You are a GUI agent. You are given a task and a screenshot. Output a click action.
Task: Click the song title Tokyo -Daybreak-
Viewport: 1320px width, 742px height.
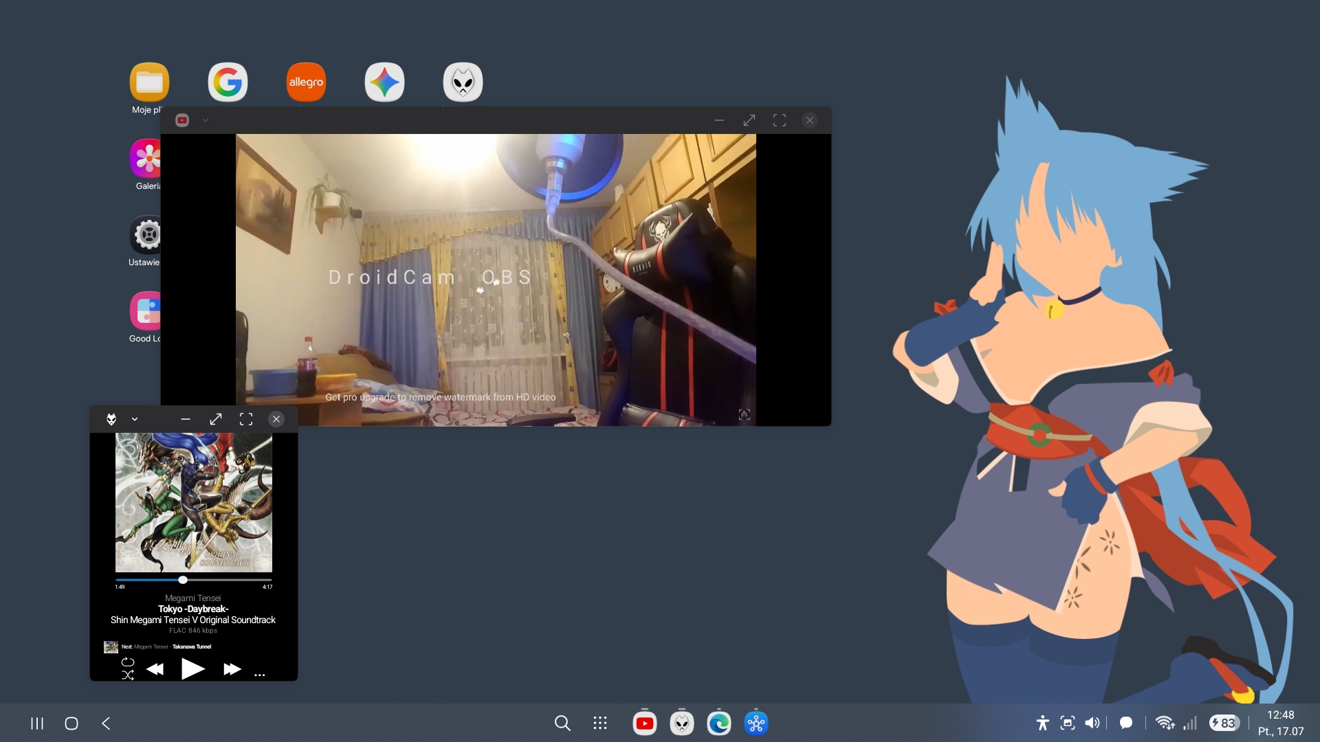point(193,609)
